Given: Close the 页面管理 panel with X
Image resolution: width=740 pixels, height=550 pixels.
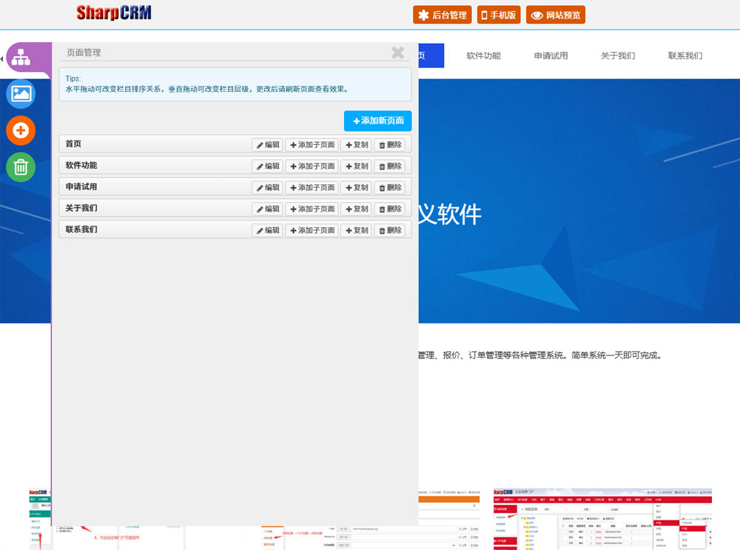Looking at the screenshot, I should pos(397,53).
